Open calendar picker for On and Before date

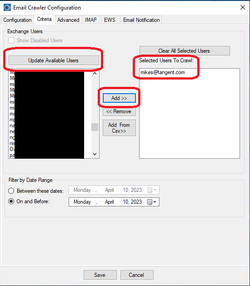pos(150,202)
